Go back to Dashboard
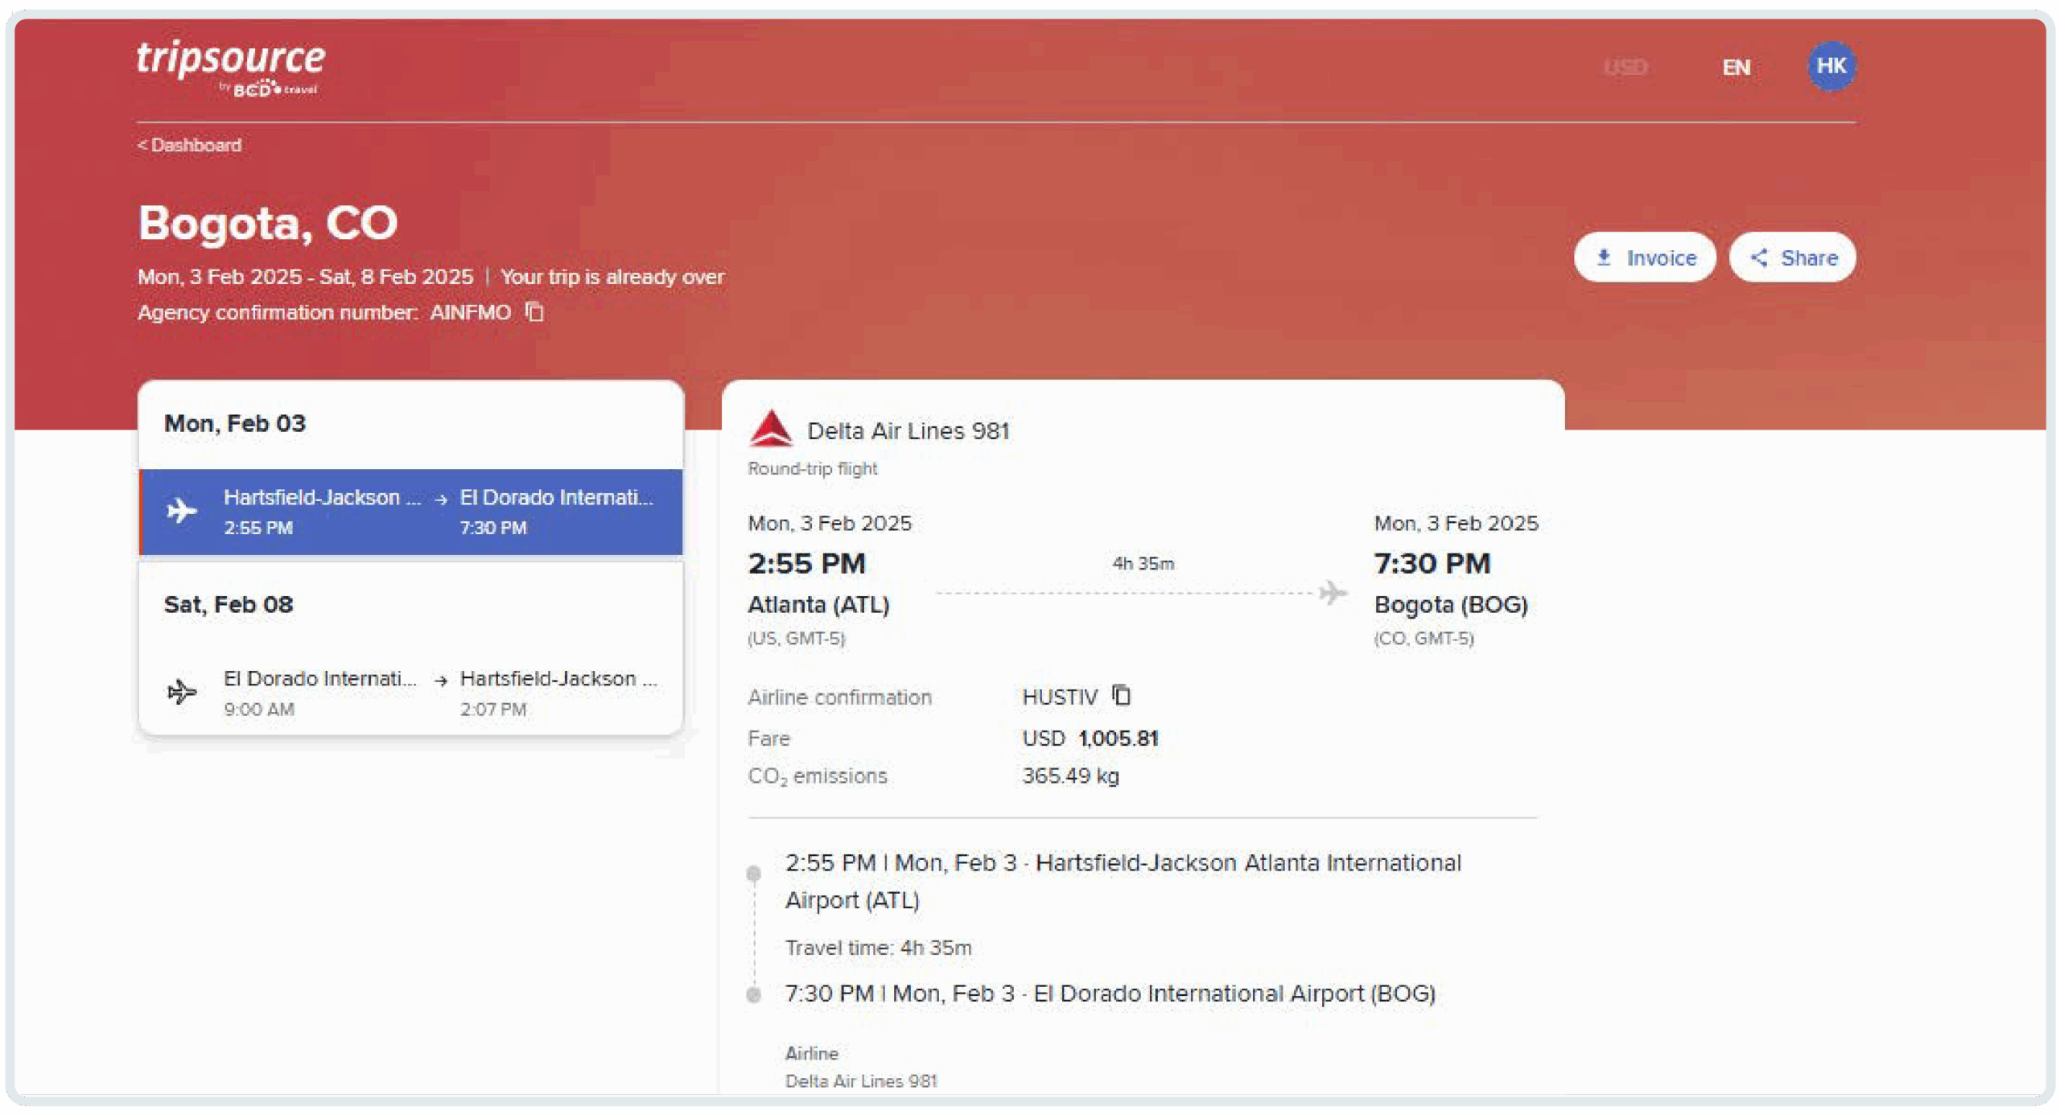 pyautogui.click(x=189, y=145)
